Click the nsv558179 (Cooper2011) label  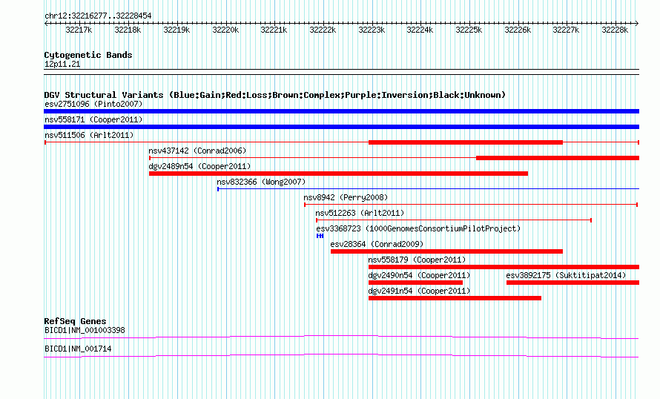pyautogui.click(x=417, y=260)
